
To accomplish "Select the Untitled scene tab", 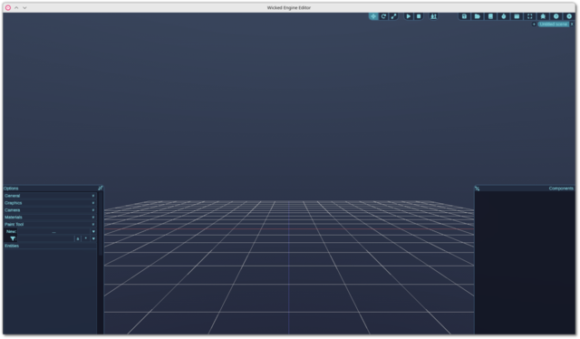I will click(x=554, y=24).
